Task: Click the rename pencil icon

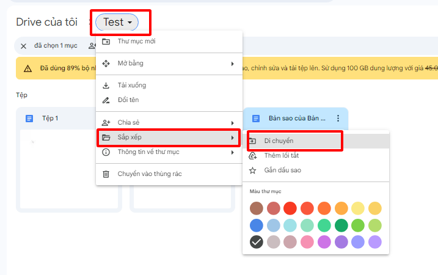Action: pos(106,100)
